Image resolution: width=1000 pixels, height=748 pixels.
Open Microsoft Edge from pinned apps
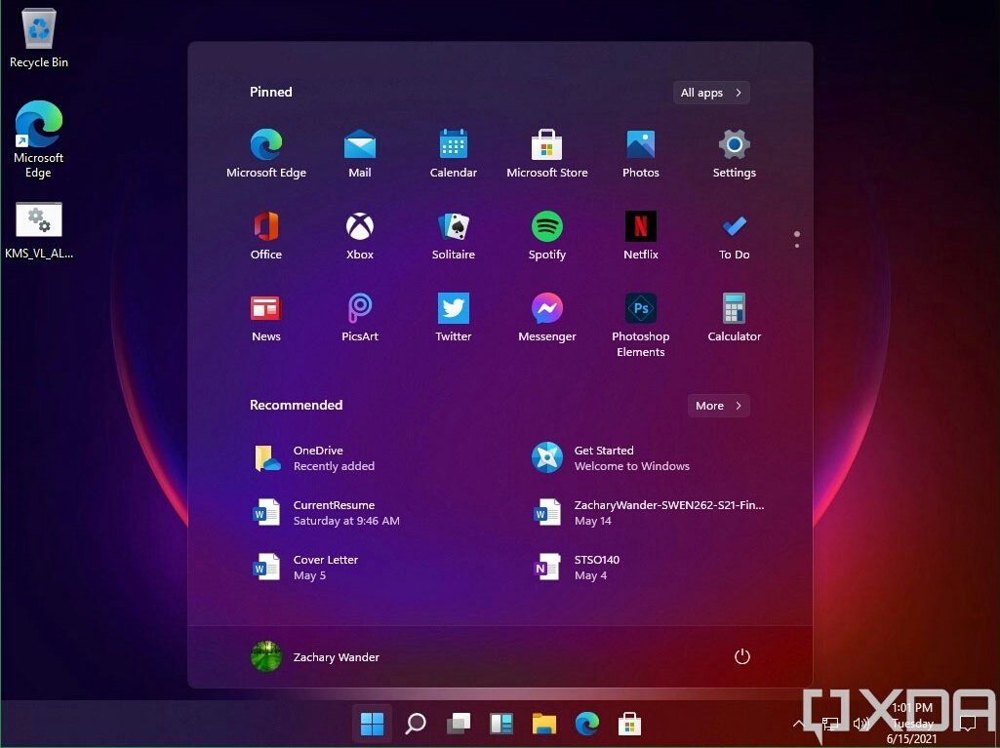coord(266,153)
